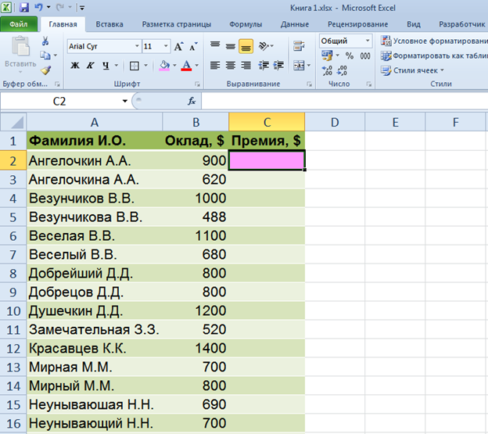
Task: Click the Save icon in quick access toolbar
Action: 25,6
